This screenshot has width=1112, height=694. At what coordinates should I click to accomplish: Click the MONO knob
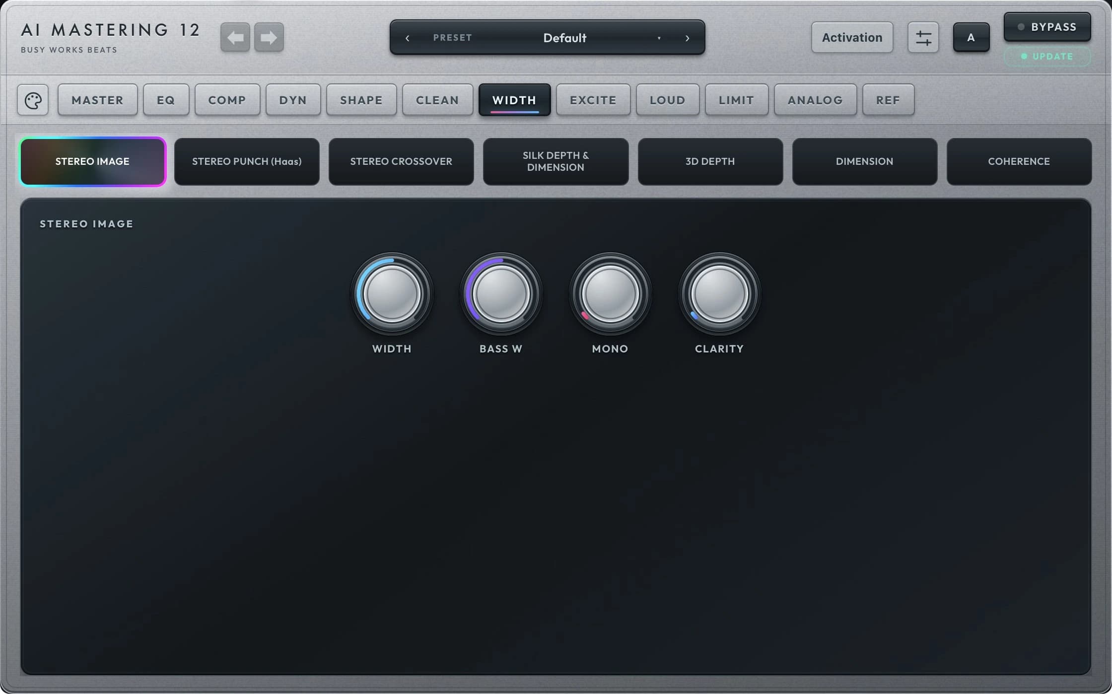(610, 294)
